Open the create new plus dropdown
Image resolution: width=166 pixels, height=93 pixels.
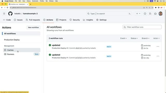138,14
